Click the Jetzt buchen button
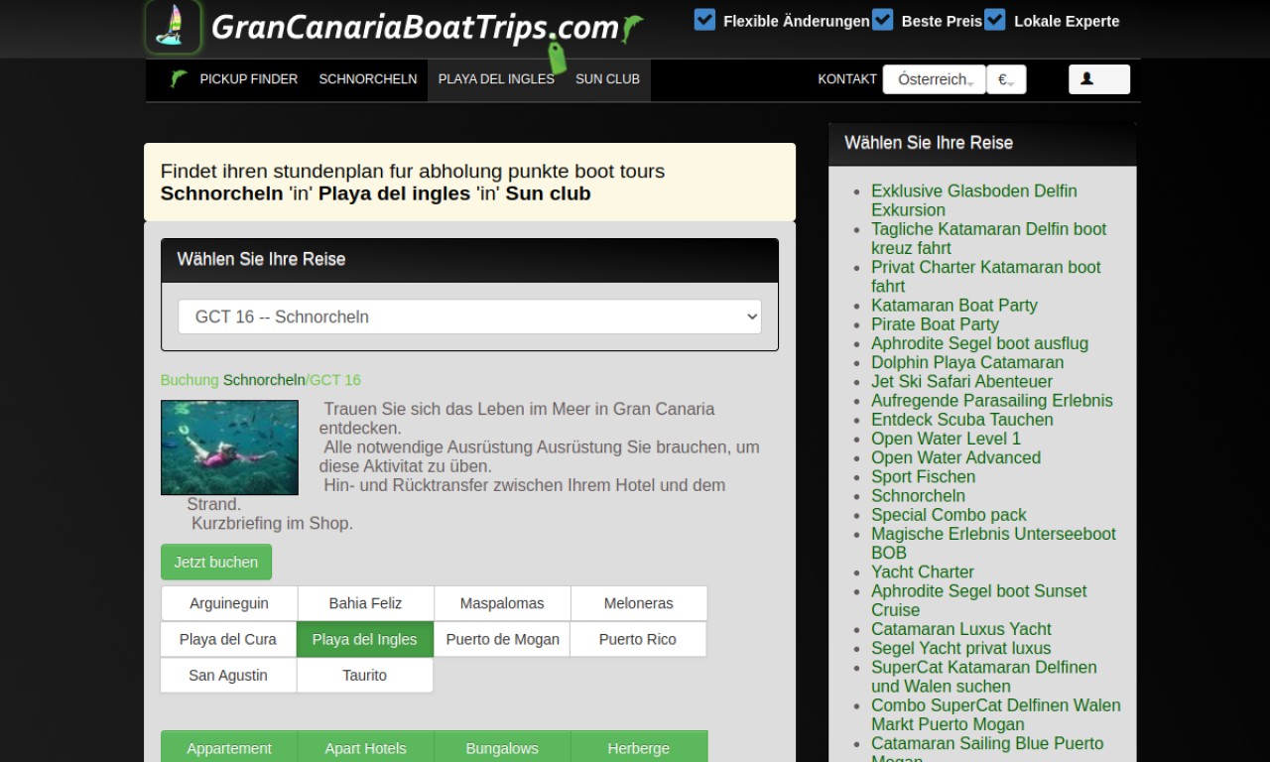Image resolution: width=1270 pixels, height=762 pixels. pos(216,562)
